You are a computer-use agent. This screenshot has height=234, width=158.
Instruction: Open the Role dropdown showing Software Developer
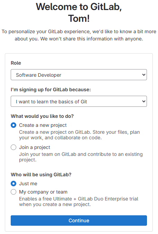[x=79, y=75]
